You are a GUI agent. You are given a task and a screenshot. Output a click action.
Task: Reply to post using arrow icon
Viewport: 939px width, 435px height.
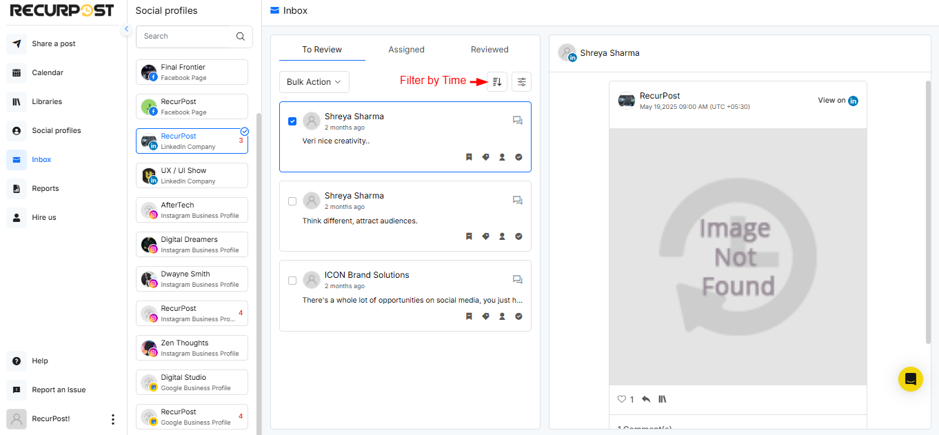646,399
